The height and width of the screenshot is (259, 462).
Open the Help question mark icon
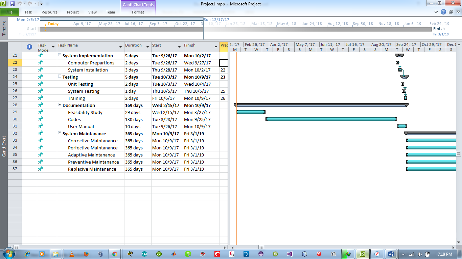[x=443, y=12]
